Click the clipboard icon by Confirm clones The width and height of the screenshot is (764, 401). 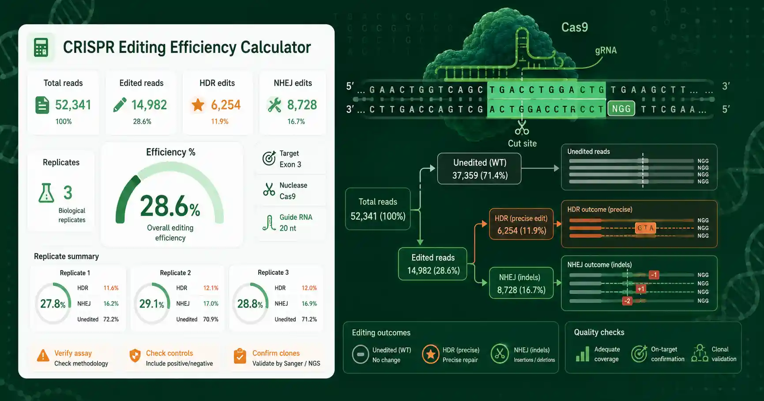point(240,356)
